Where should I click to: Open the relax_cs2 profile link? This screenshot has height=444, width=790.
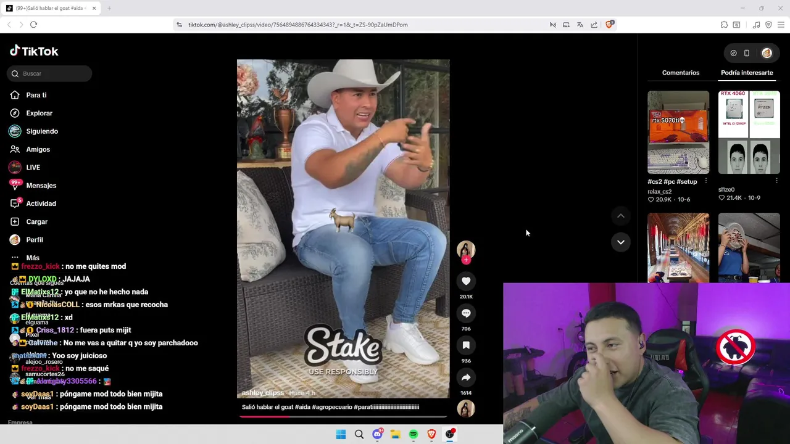click(x=659, y=192)
